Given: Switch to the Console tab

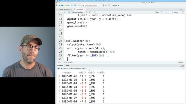Looking at the screenshot, I should tap(60, 66).
